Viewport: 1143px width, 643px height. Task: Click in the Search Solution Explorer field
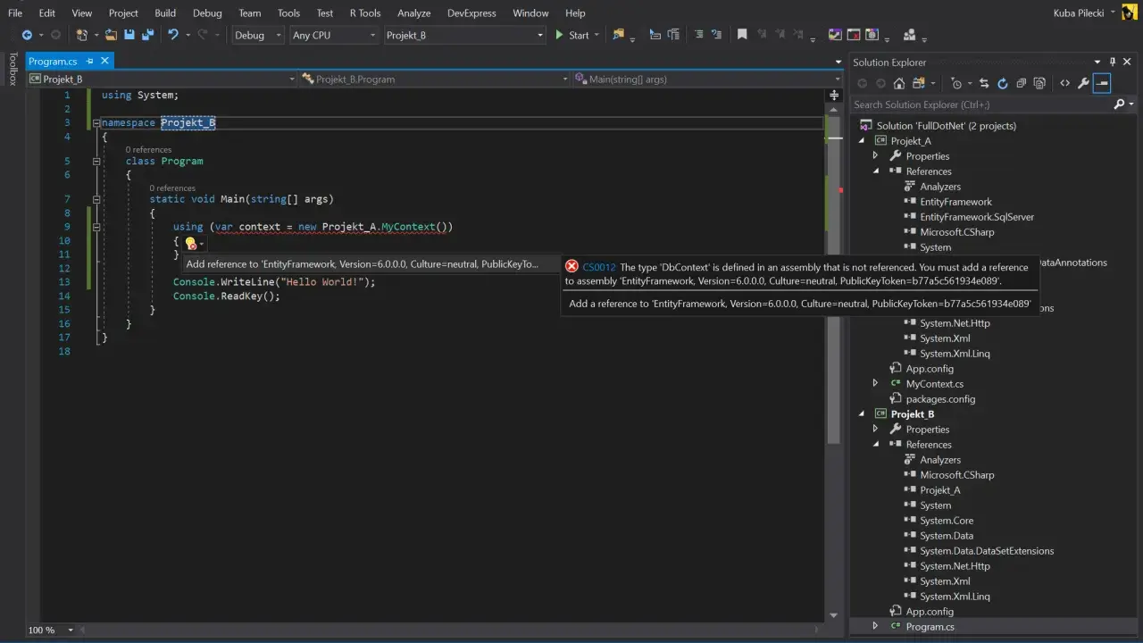pos(980,104)
